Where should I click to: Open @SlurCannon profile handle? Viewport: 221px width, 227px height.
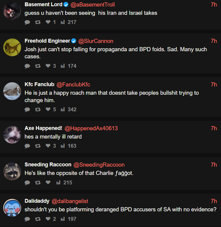pos(96,41)
